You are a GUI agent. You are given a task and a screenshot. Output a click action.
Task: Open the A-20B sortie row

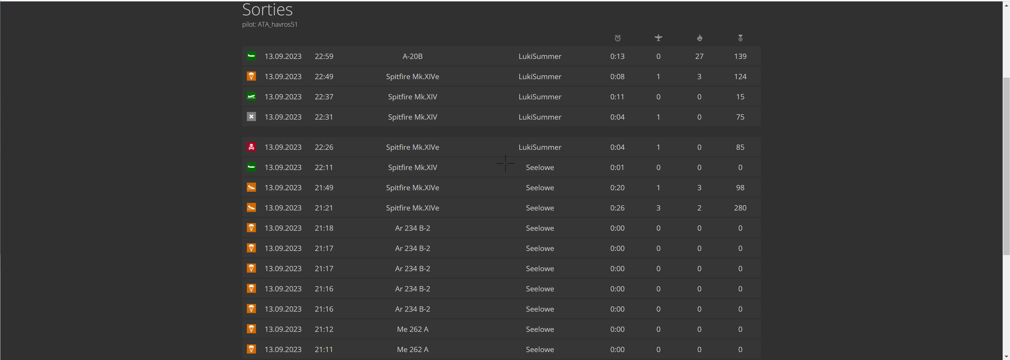[x=412, y=56]
